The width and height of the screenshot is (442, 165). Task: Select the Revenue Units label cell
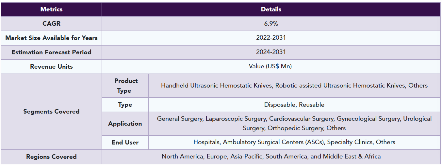click(51, 67)
